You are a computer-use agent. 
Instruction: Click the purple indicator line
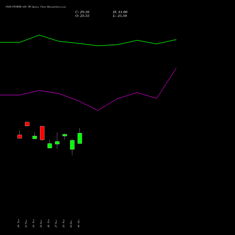98,110
